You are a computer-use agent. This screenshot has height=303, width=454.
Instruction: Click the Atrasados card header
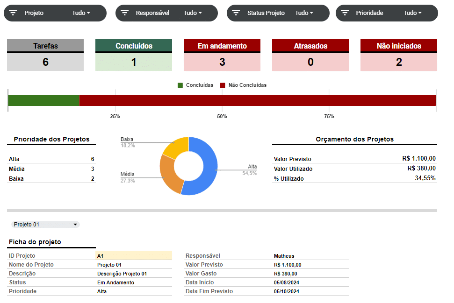point(310,46)
